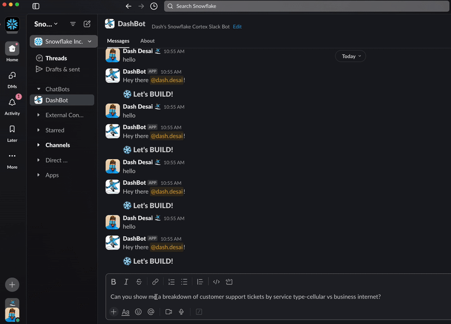The height and width of the screenshot is (324, 451).
Task: Click the Edit link in header
Action: click(x=237, y=26)
